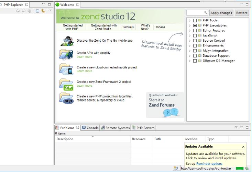Collapse all items in PHP Explorer
252x172 pixels.
(x=37, y=11)
